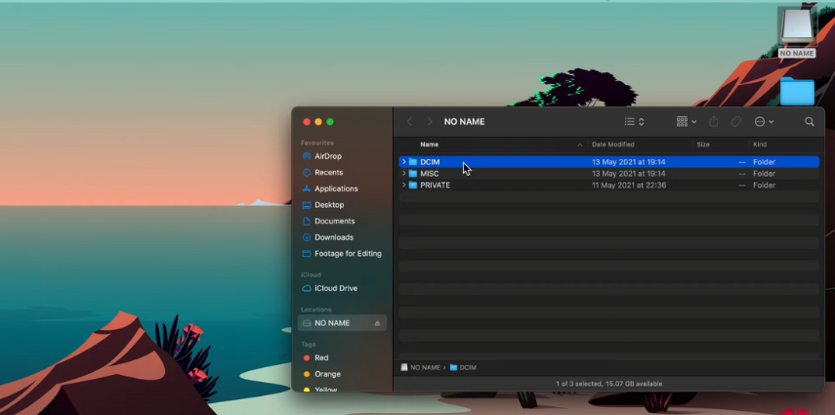Screen dimensions: 835x415
Task: Click the Edit Tags icon
Action: 736,122
